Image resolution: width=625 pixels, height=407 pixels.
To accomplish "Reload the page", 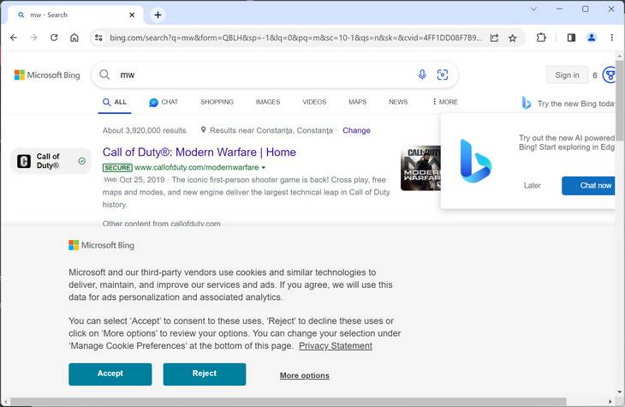I will (x=54, y=38).
